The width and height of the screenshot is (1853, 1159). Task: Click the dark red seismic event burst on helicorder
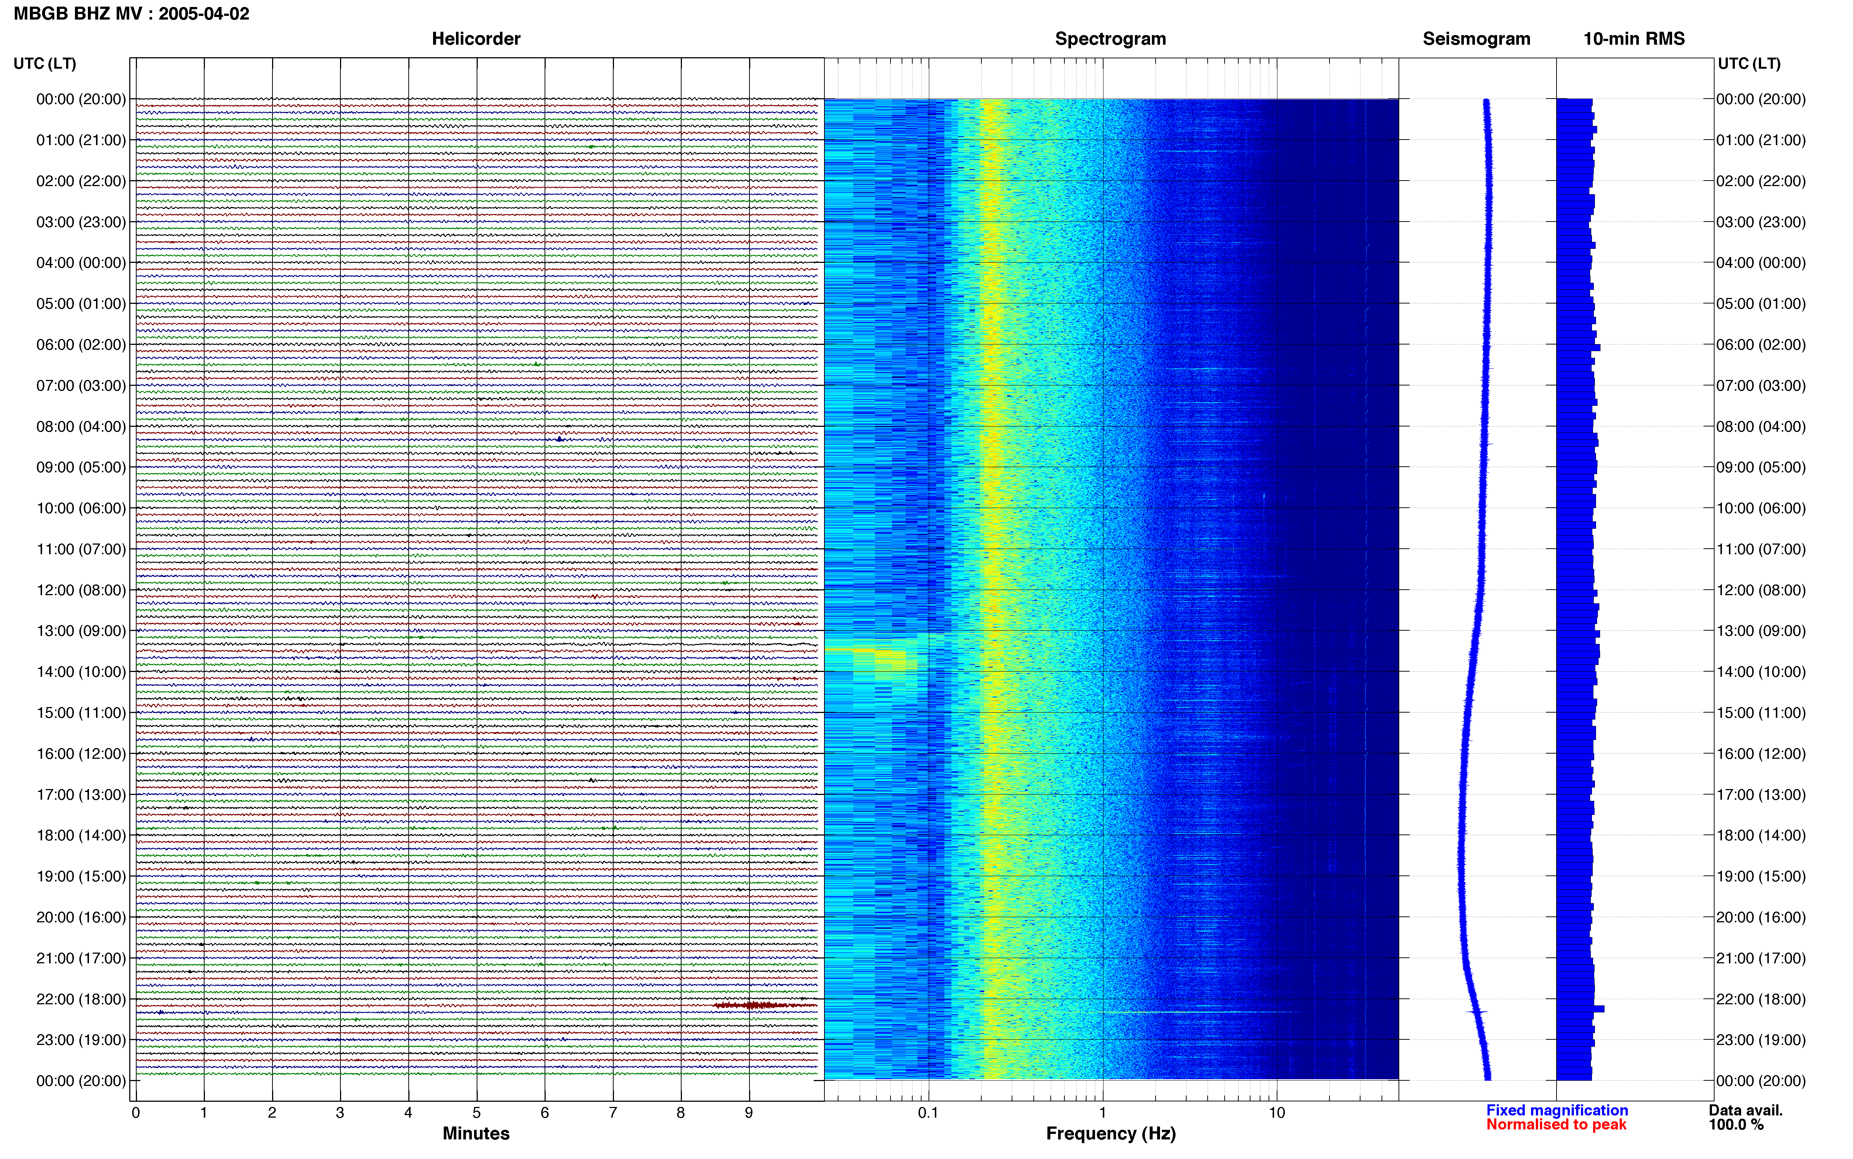click(x=765, y=1005)
